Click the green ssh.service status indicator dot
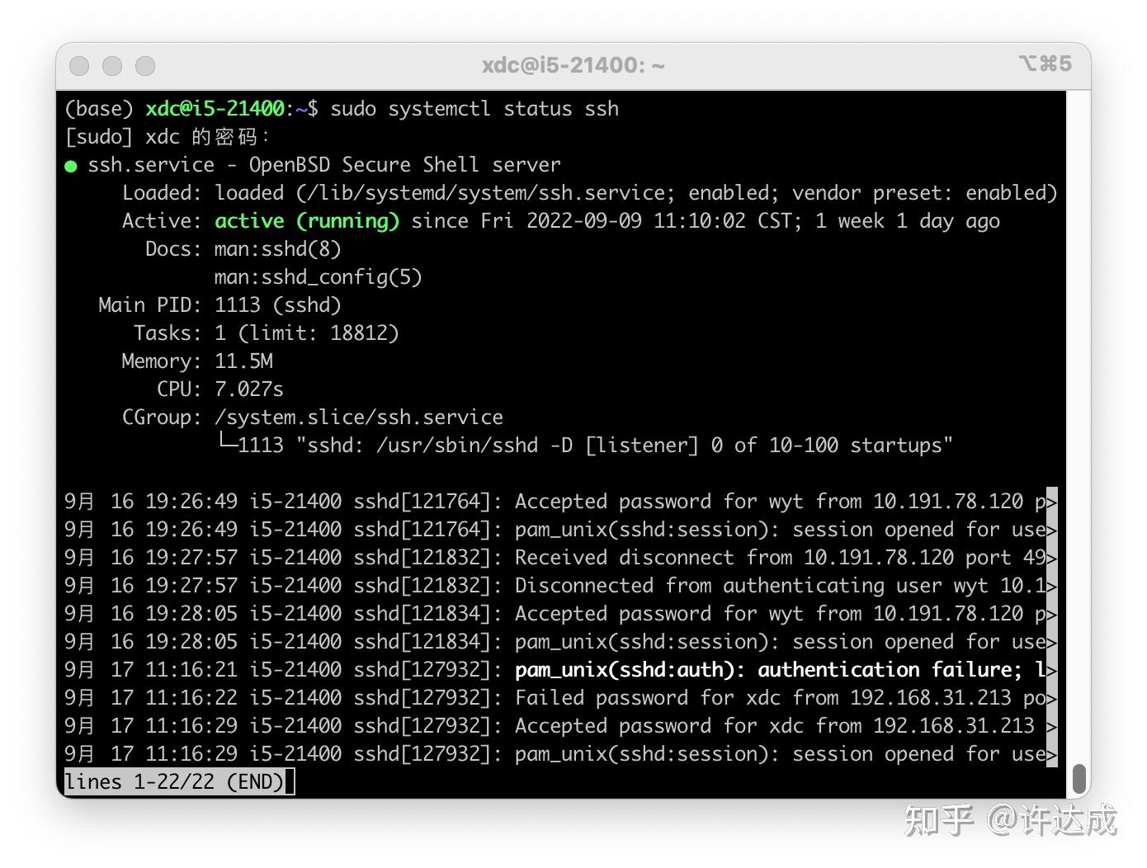This screenshot has height=868, width=1147. point(72,164)
